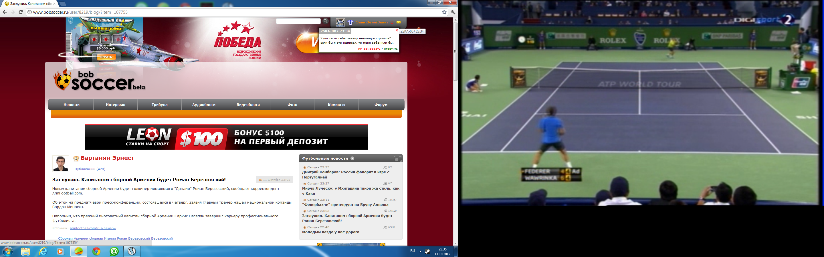824x257 pixels.
Task: Focus the site search input field
Action: click(x=298, y=21)
